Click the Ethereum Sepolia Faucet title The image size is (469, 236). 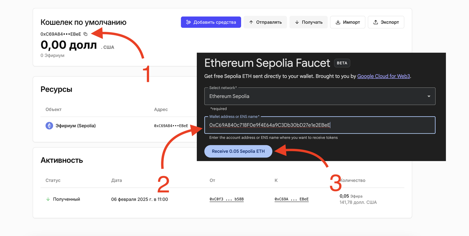[x=267, y=63]
